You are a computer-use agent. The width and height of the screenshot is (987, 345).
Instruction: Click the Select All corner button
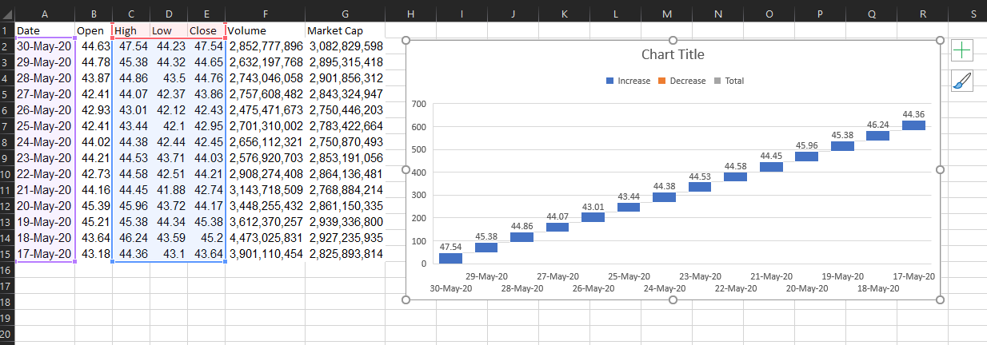click(6, 14)
